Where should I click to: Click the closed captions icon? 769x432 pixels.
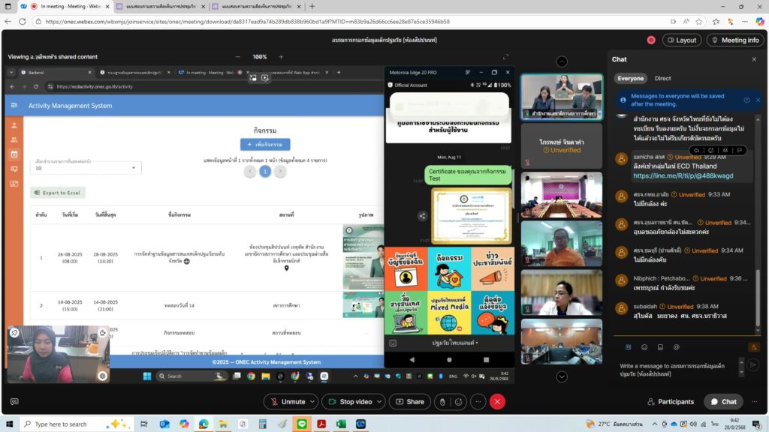click(14, 402)
